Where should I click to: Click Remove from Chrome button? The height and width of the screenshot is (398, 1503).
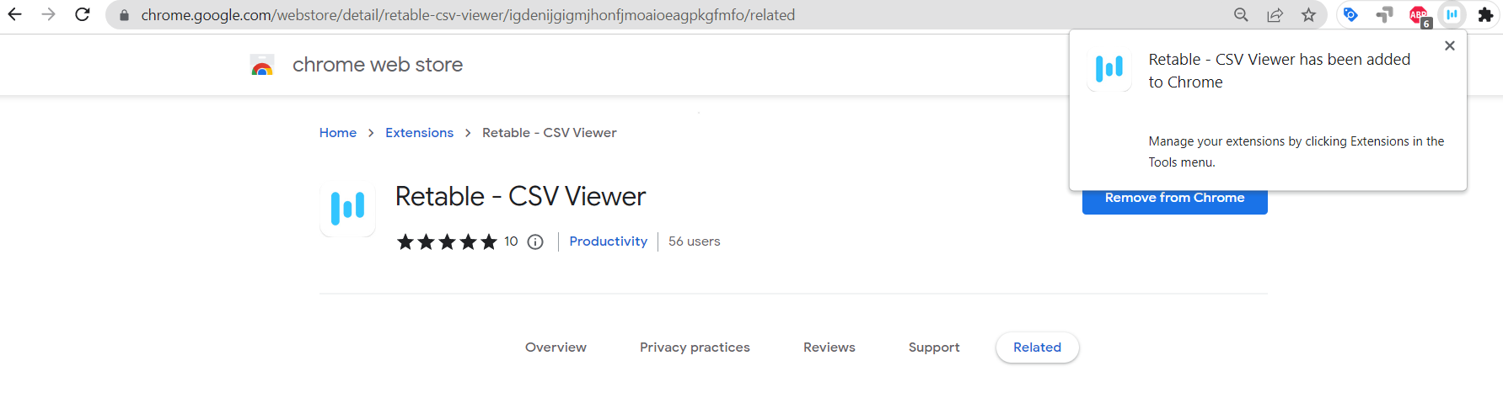tap(1175, 200)
